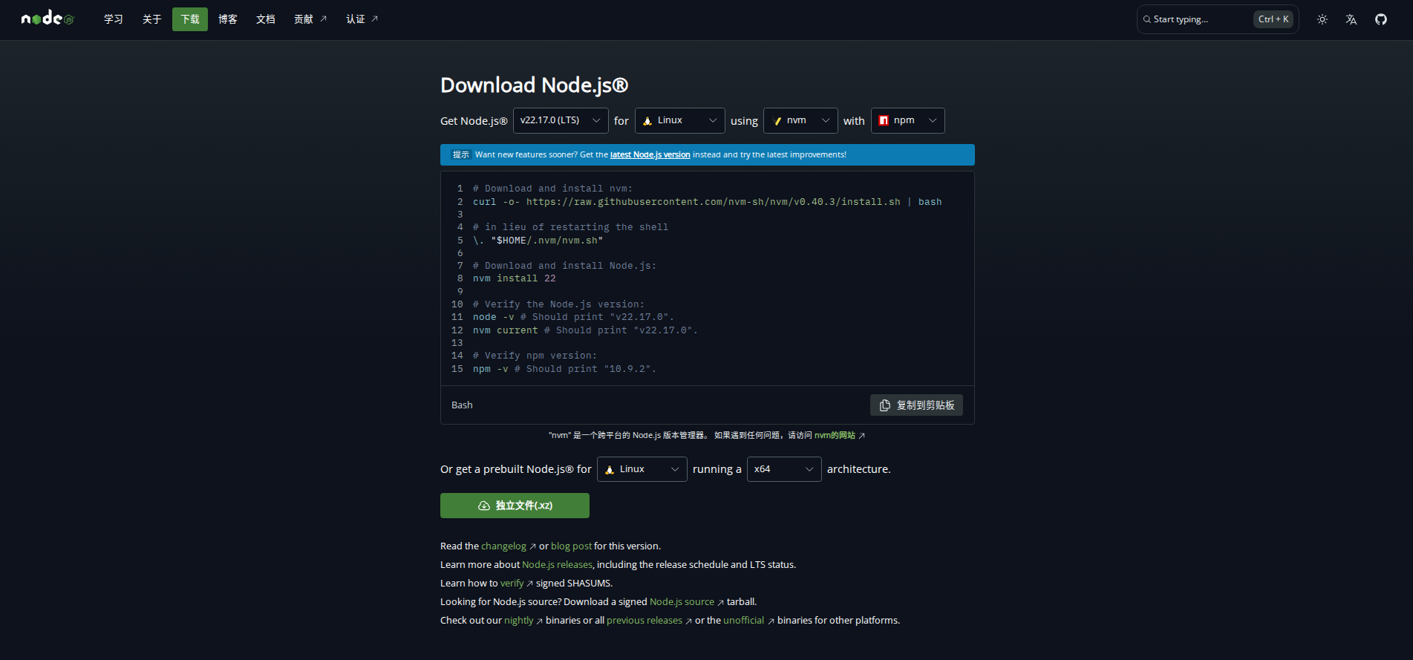Open the Node.js releases link

pos(557,565)
